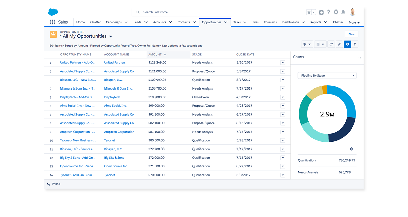The height and width of the screenshot is (217, 408).
Task: Open the Setup gear in header
Action: [336, 12]
